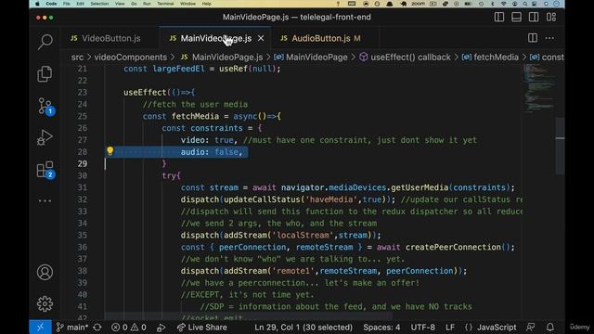594x334 pixels.
Task: Click the minimap code overview
Action: point(539,89)
